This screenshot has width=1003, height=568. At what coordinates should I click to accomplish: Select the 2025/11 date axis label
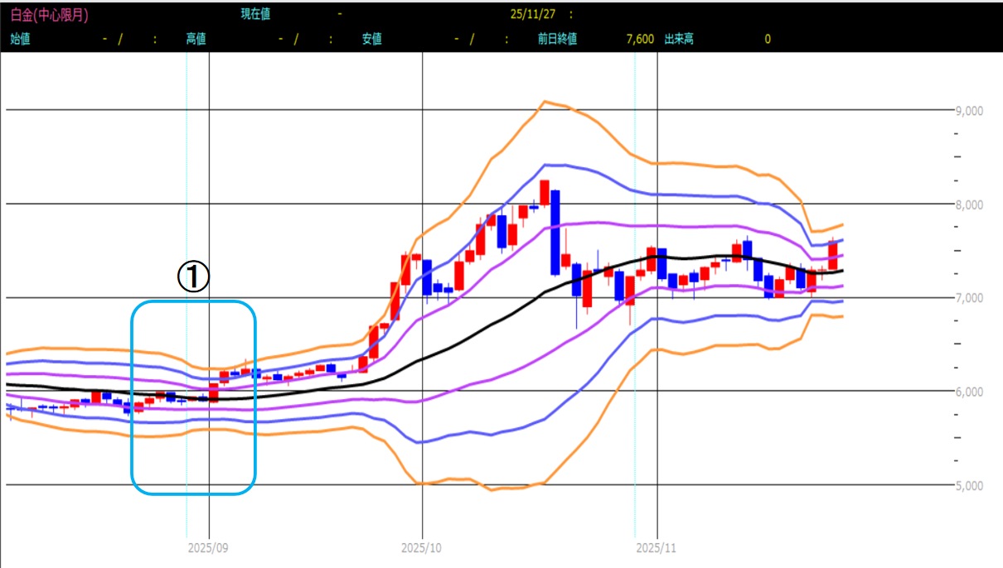point(657,548)
